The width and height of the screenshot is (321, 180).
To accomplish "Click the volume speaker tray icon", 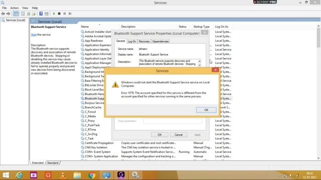I will 291,175.
